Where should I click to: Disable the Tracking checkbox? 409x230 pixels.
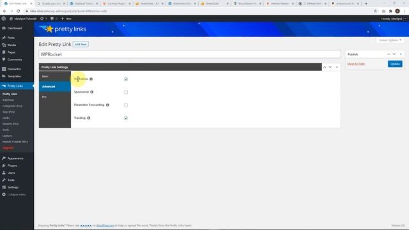126,118
